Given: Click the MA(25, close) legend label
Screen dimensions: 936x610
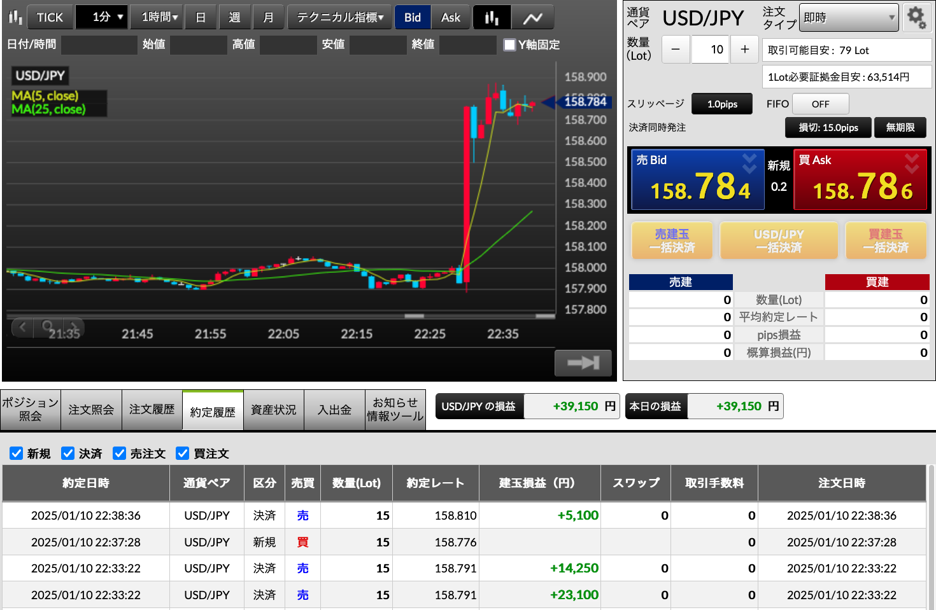Looking at the screenshot, I should (48, 109).
